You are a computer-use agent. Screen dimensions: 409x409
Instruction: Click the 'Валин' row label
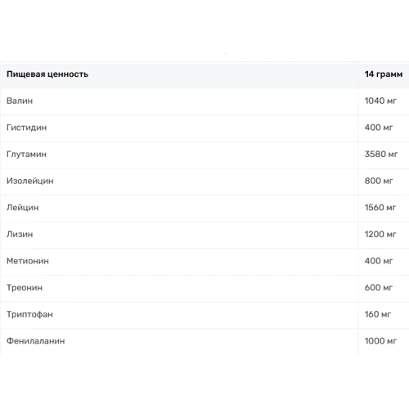[20, 101]
